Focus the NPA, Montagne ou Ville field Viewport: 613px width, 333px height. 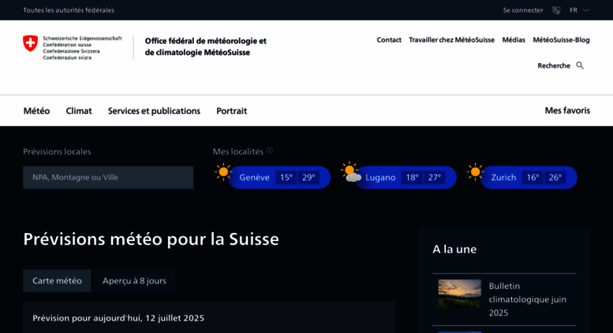click(108, 177)
